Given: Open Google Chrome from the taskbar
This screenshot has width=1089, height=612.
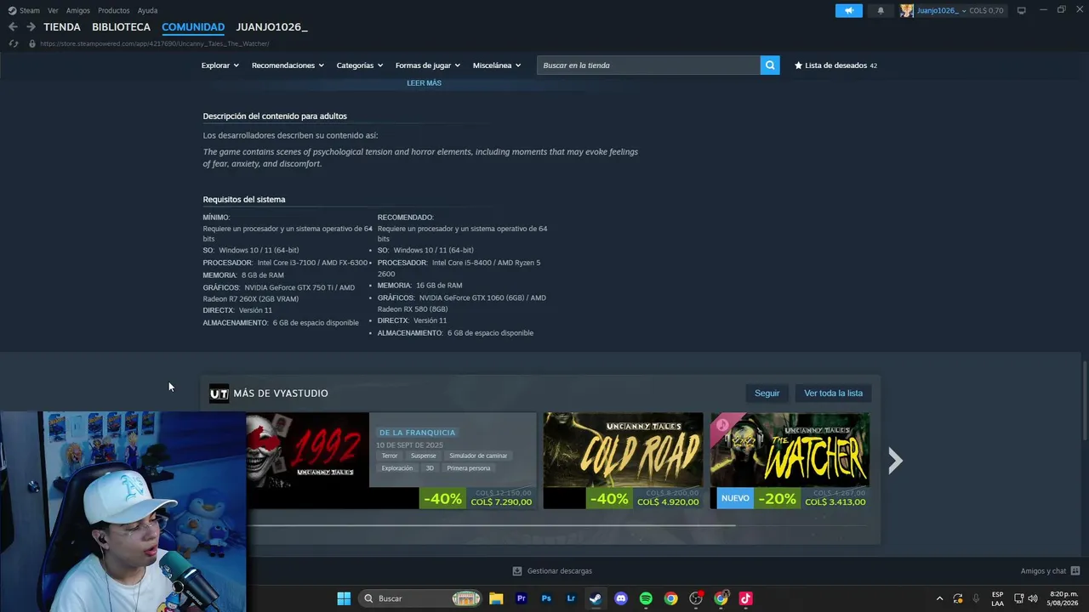Looking at the screenshot, I should pos(670,598).
